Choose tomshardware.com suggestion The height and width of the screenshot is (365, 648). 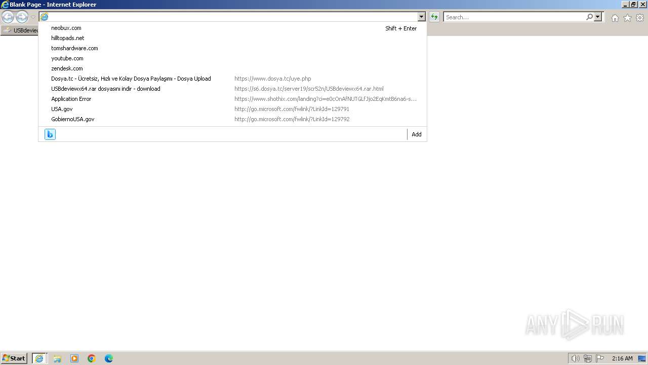[x=233, y=48]
